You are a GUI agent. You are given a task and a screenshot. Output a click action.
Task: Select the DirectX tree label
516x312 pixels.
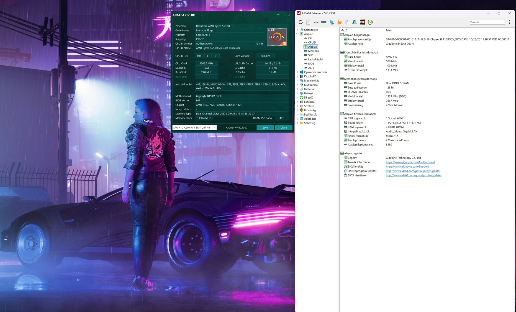(308, 98)
